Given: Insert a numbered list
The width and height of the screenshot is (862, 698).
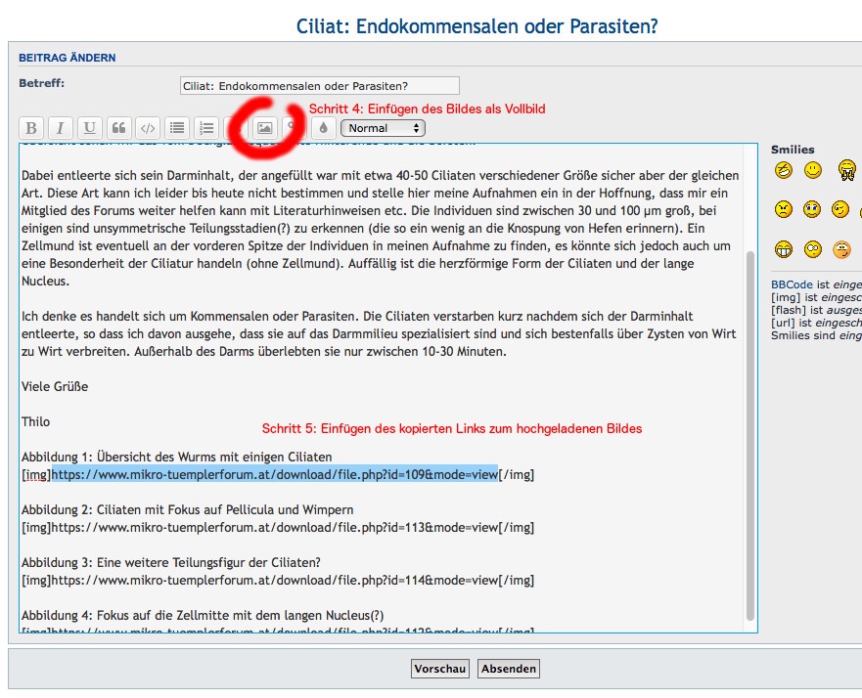Looking at the screenshot, I should 206,128.
